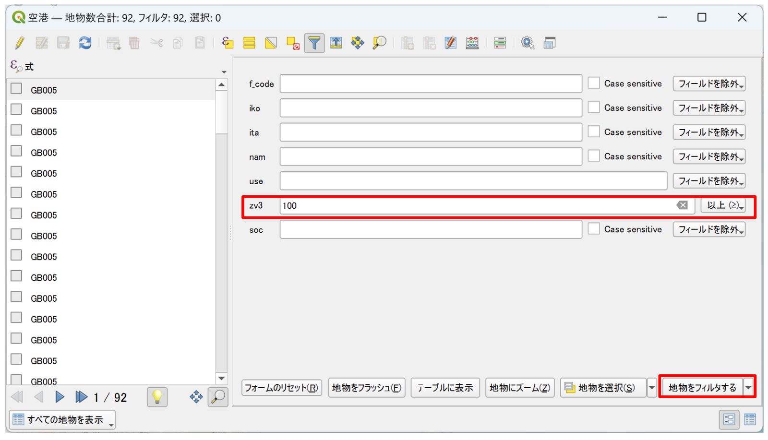Click the invert selection icon
768x440 pixels.
pyautogui.click(x=271, y=43)
